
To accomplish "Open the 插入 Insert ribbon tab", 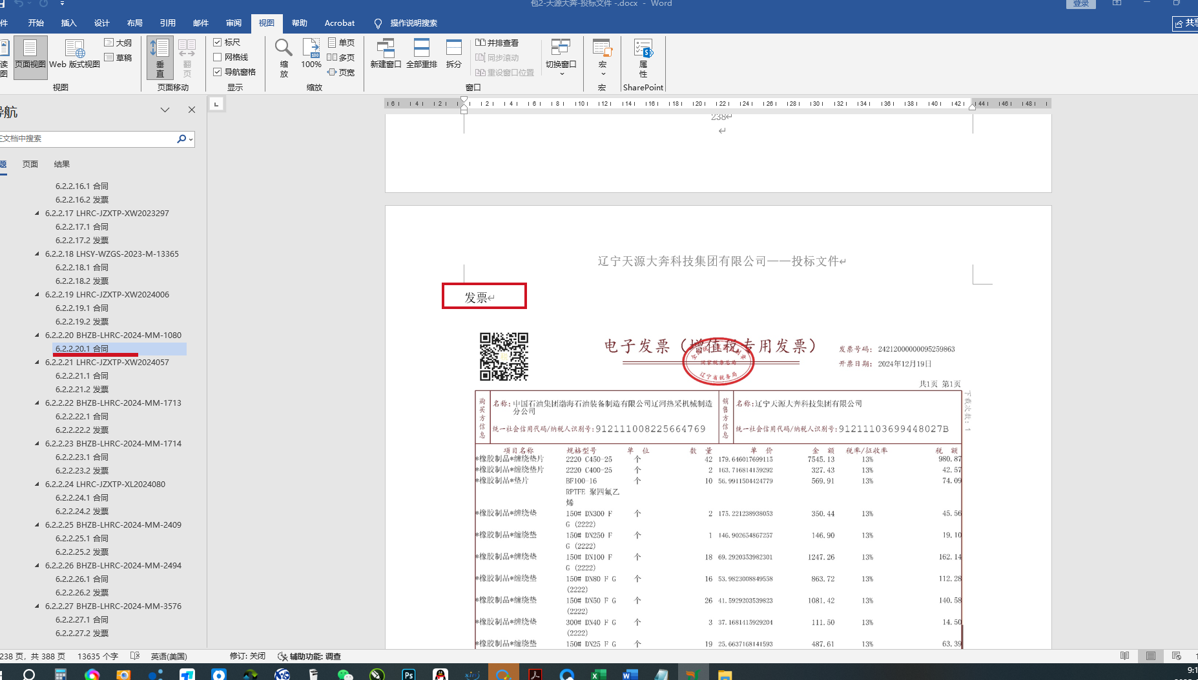I will point(69,23).
